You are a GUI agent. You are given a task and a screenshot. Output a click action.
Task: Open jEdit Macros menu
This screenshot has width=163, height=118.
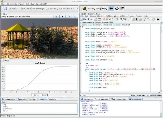click(x=131, y=16)
